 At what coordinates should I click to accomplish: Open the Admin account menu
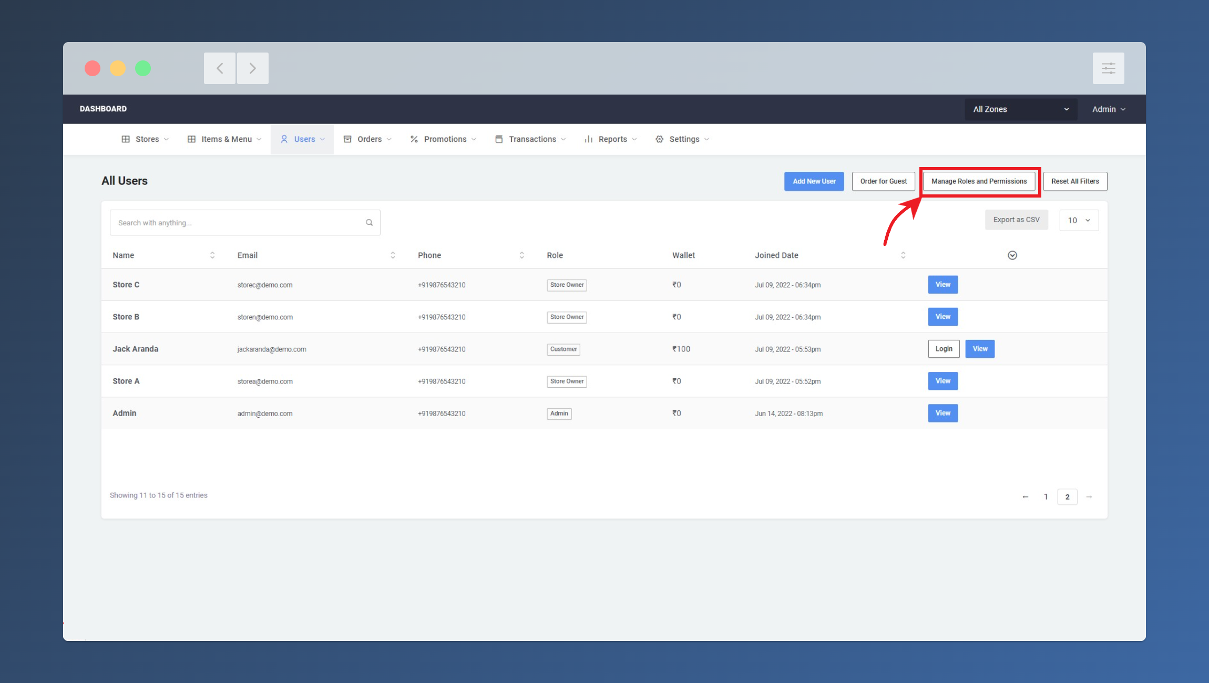click(1109, 109)
